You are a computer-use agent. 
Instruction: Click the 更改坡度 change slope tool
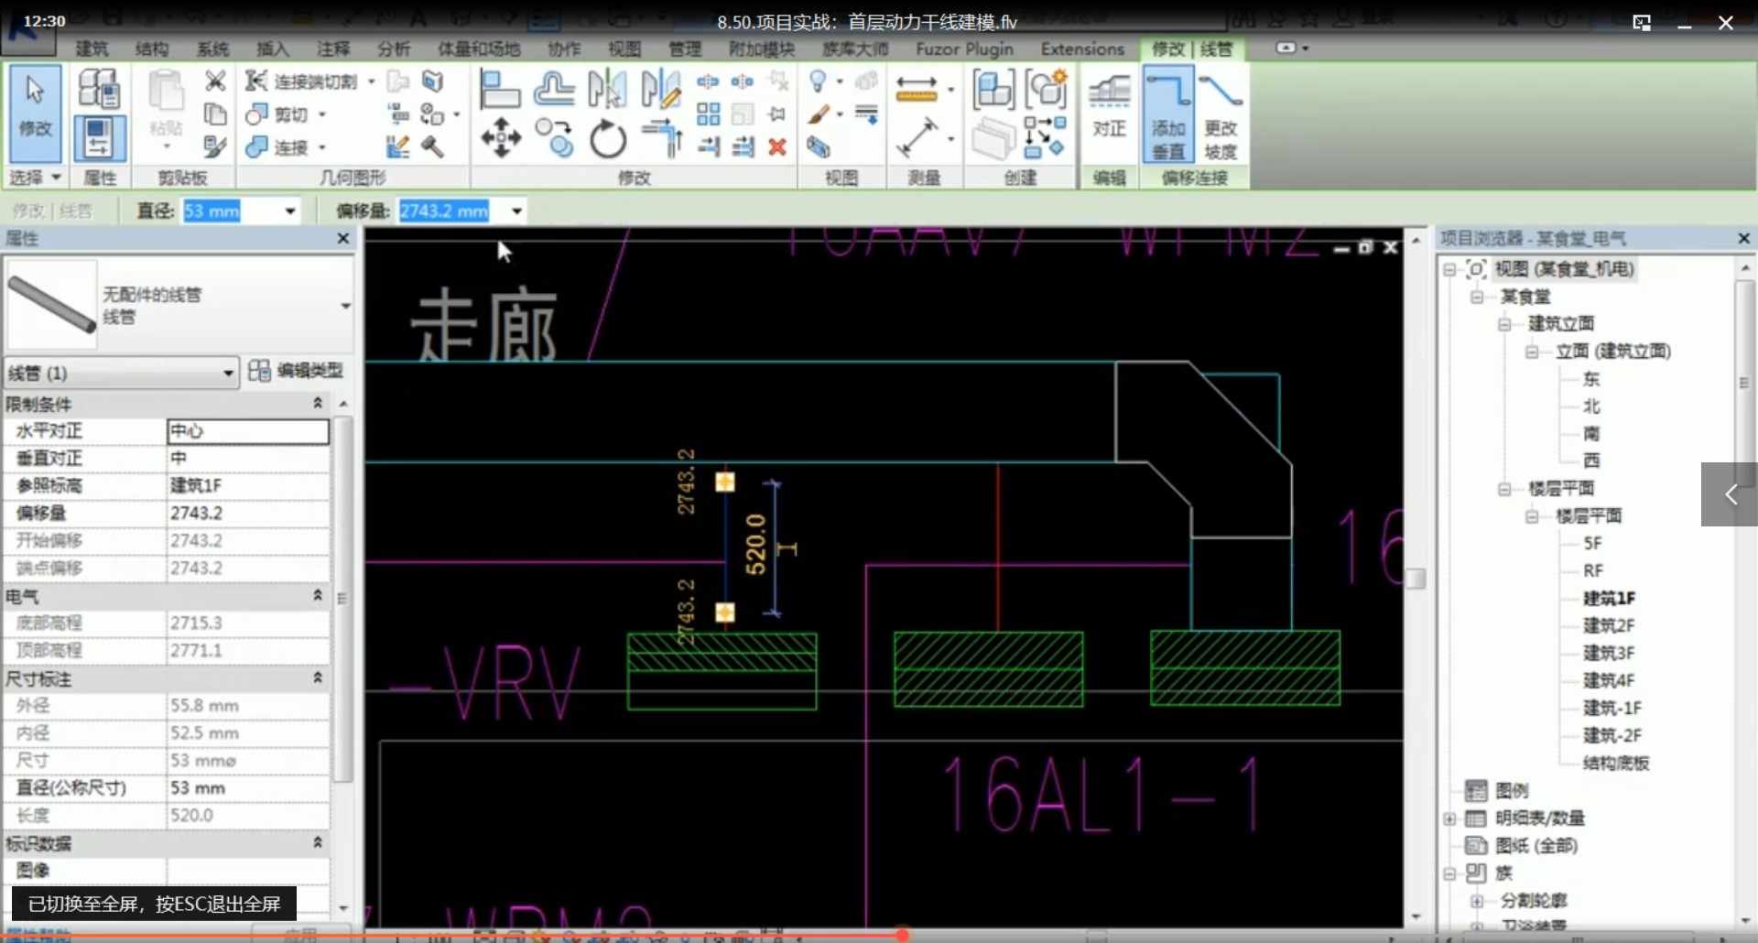[1220, 114]
